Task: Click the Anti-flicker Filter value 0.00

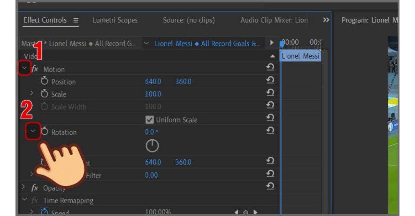Action: tap(151, 175)
